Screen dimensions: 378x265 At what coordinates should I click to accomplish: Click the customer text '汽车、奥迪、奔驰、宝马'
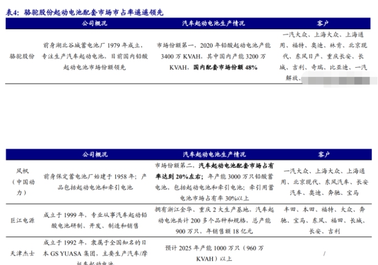(324, 193)
